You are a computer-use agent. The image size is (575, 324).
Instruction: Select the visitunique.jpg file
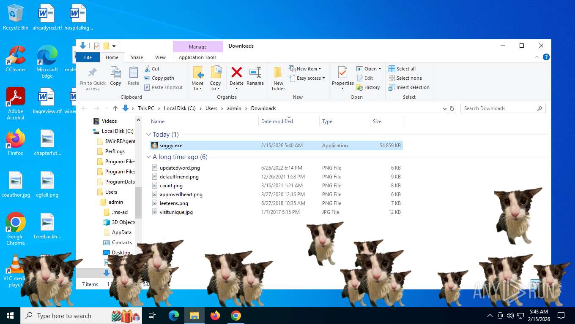click(x=276, y=212)
